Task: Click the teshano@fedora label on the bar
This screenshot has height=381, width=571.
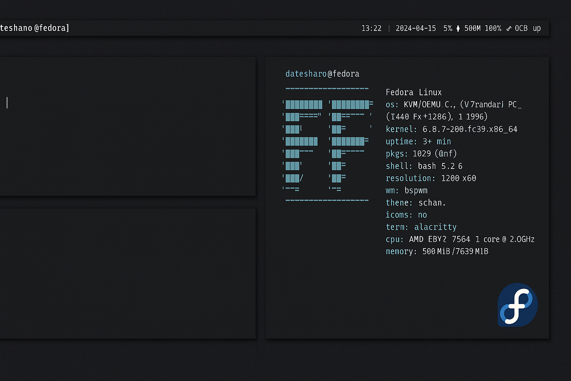Action: click(x=35, y=28)
